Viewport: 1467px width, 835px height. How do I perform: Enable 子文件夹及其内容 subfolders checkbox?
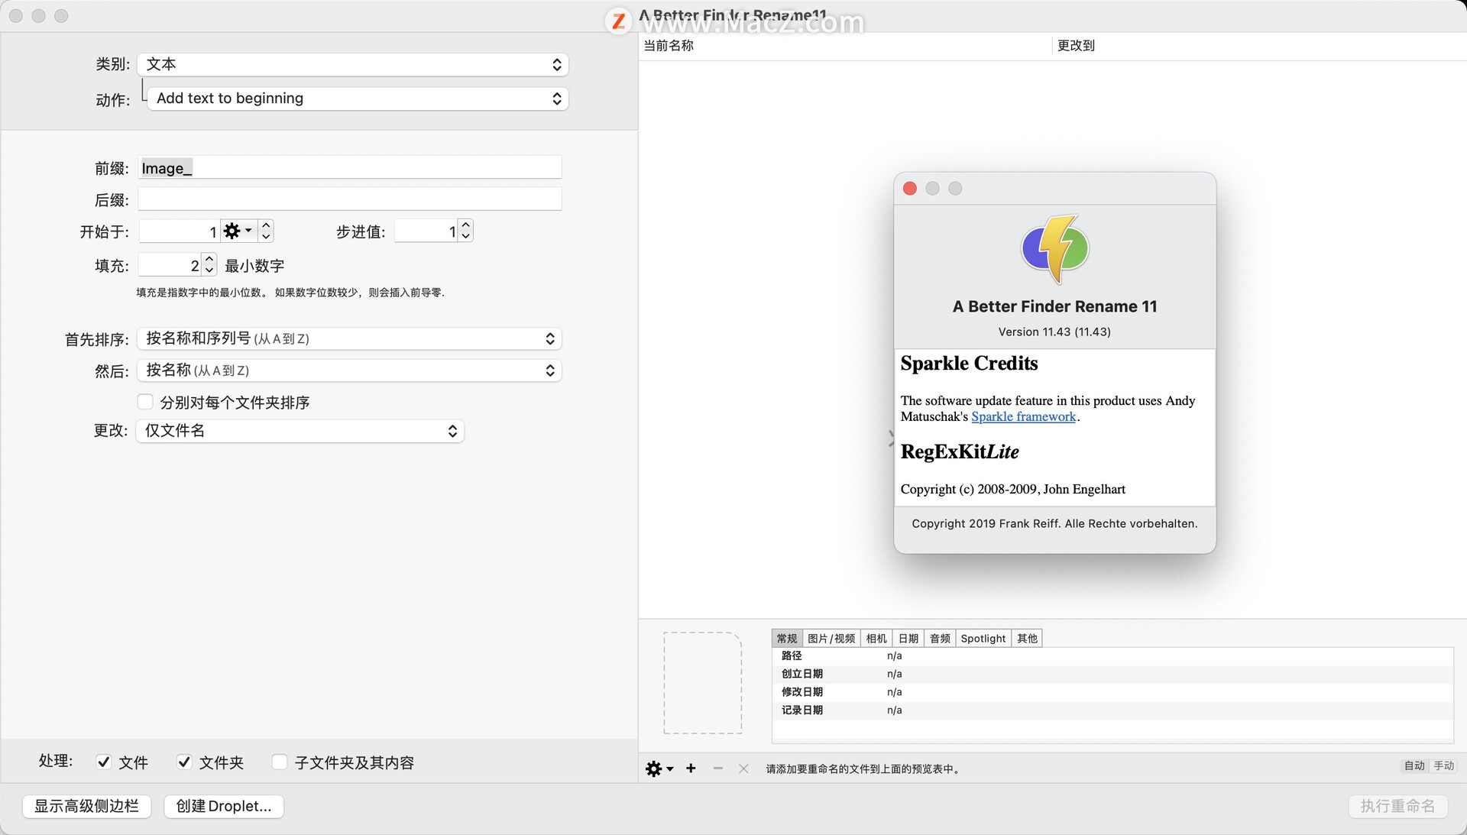click(x=280, y=762)
